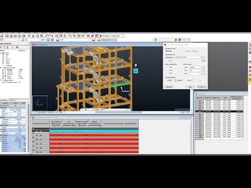
Task: Click the green highlighted beam in the 3D model
Action: 120,85
